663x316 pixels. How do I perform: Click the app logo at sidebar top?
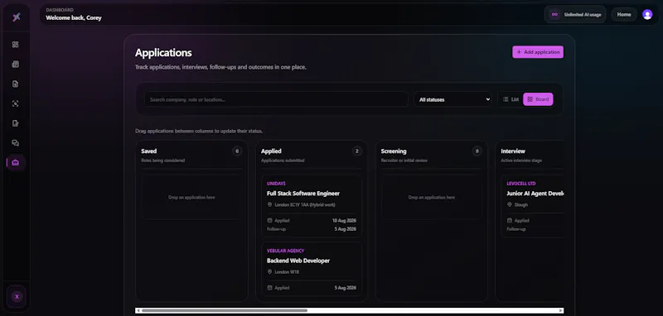coord(16,17)
